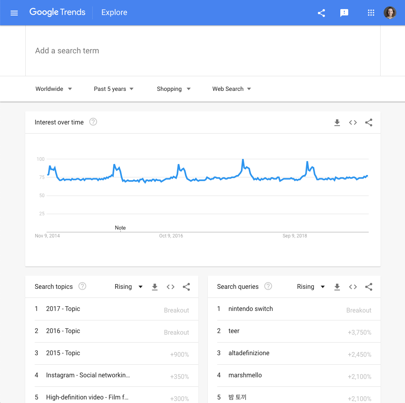Download Interest over time CSV

pos(337,122)
